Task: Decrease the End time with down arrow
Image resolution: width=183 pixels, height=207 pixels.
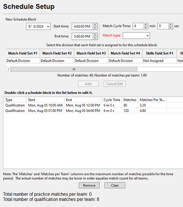Action: [95, 38]
